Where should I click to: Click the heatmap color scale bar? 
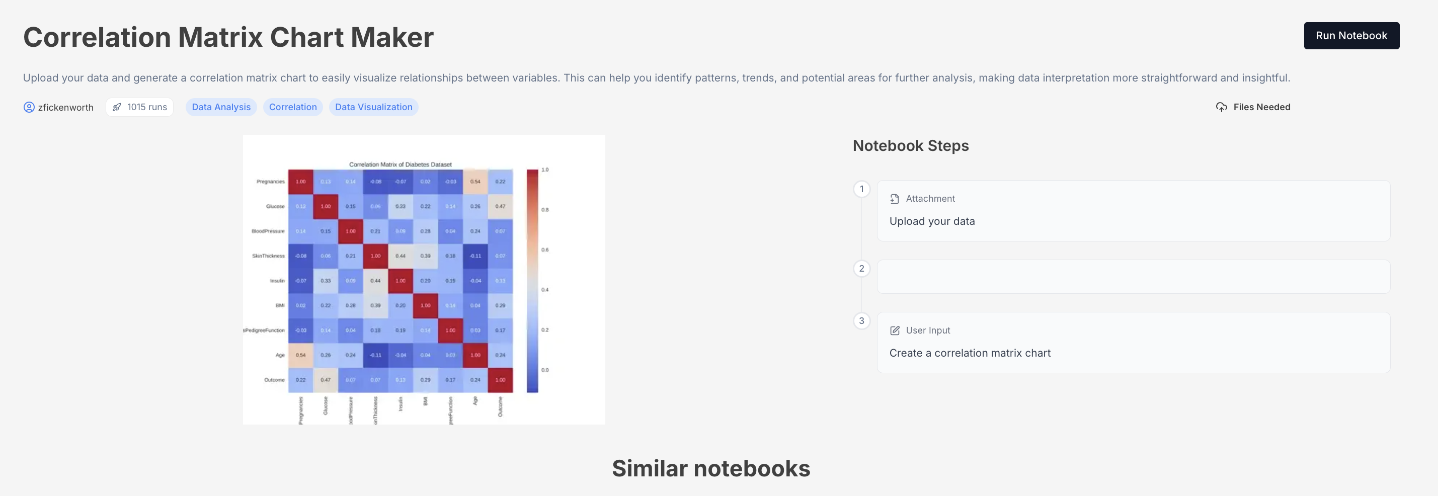[532, 281]
